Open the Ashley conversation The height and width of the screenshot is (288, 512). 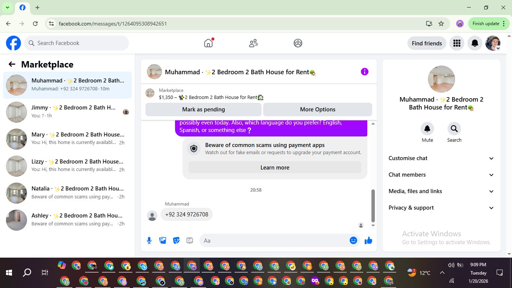point(67,220)
